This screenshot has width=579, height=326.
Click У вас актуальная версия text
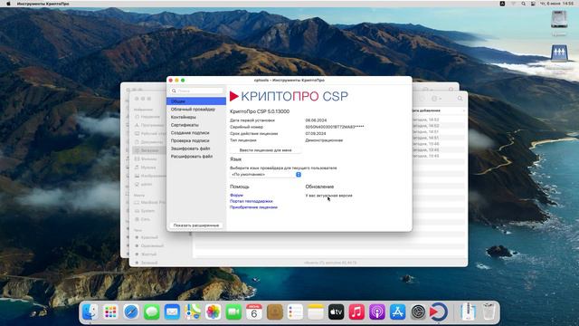328,196
